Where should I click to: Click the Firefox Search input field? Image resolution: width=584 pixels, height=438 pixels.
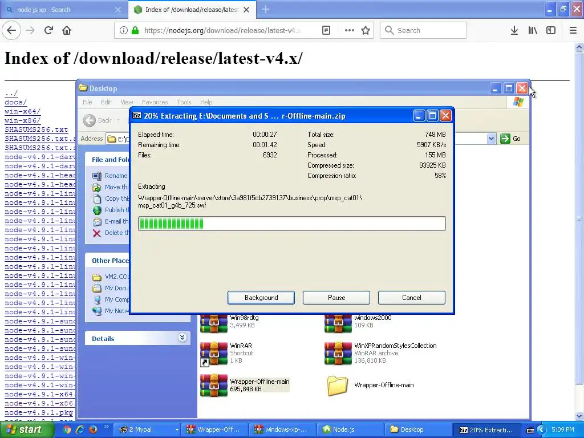click(423, 30)
